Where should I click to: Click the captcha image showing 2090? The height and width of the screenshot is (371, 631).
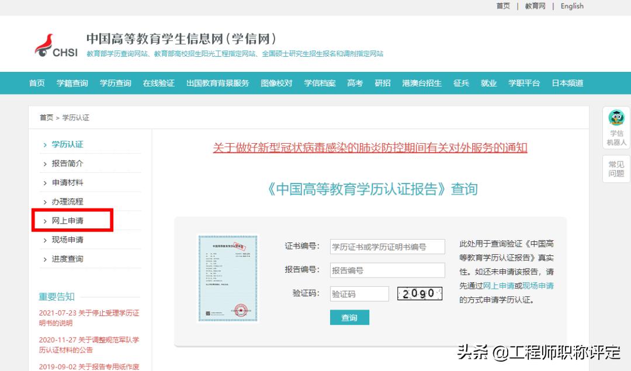[419, 293]
